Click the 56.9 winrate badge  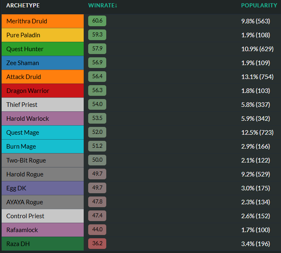[97, 63]
